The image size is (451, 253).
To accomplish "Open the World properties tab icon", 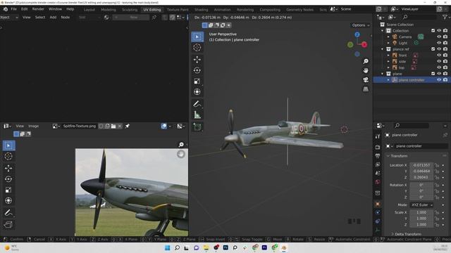I will tap(378, 182).
